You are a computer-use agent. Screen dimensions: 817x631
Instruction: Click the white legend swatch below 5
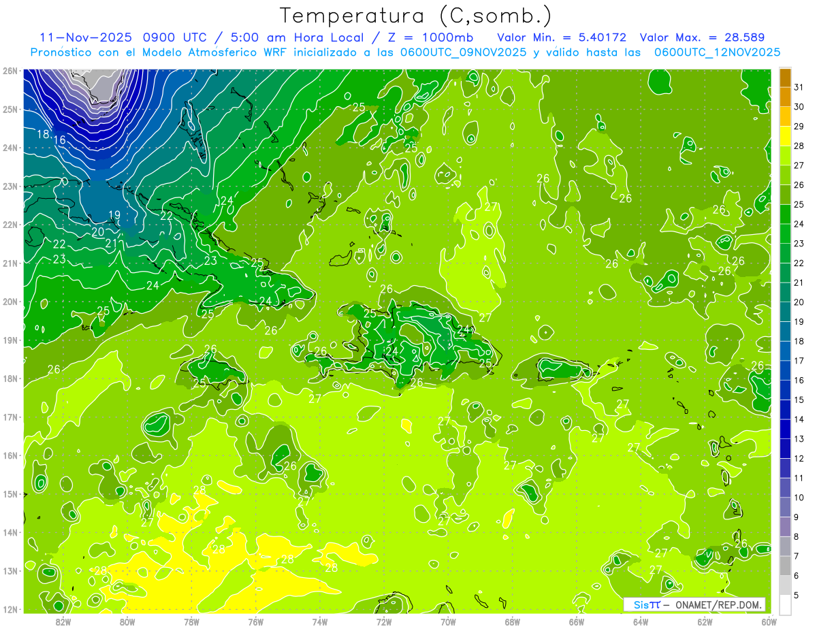point(785,604)
